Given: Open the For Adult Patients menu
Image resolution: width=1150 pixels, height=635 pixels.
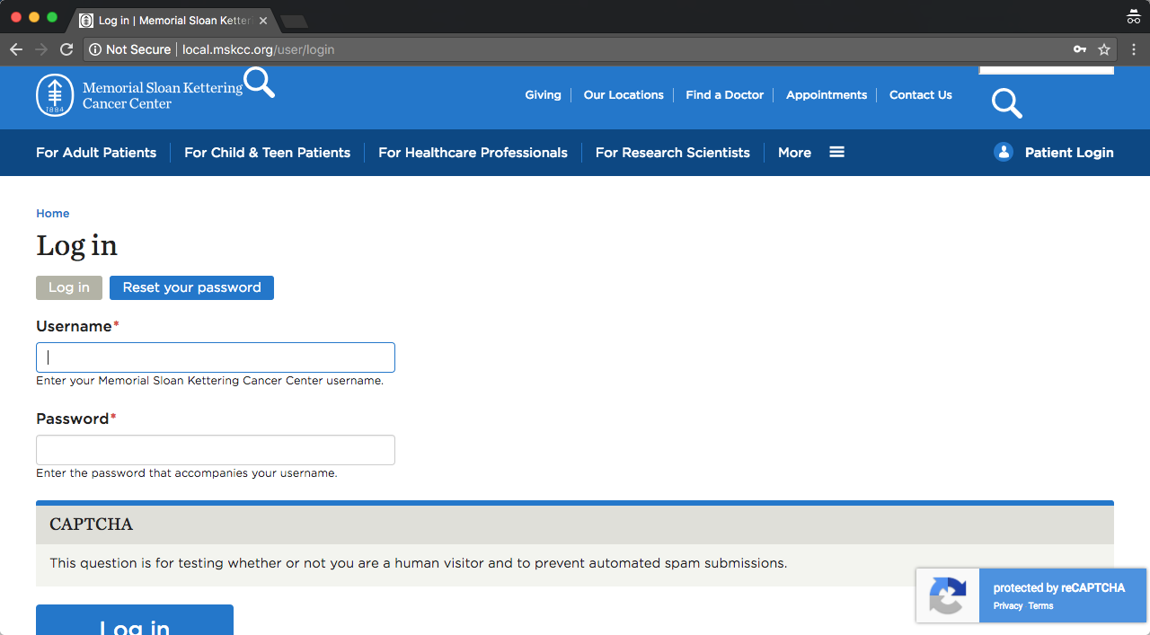Looking at the screenshot, I should tap(96, 153).
